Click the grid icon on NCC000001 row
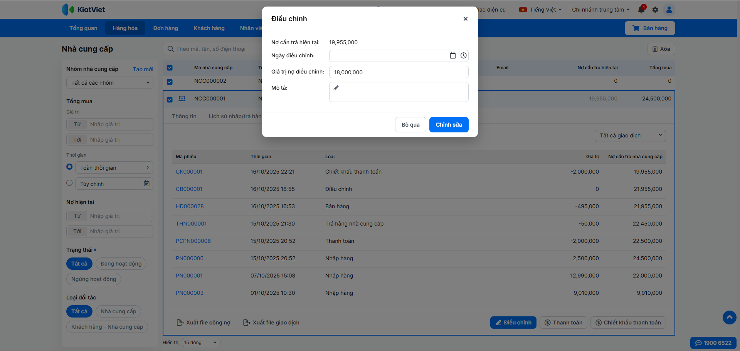The width and height of the screenshot is (740, 351). pyautogui.click(x=182, y=99)
